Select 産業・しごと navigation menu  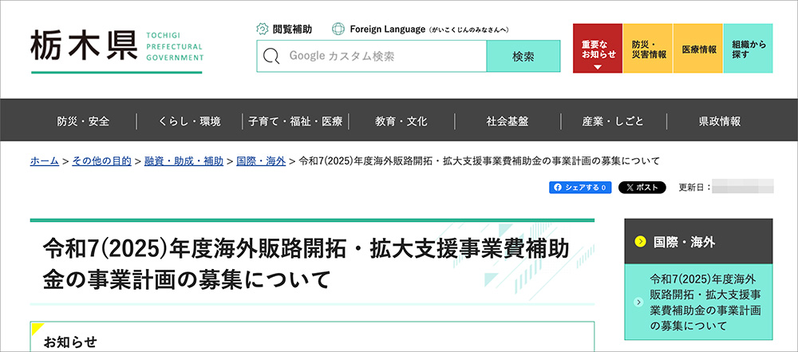613,122
